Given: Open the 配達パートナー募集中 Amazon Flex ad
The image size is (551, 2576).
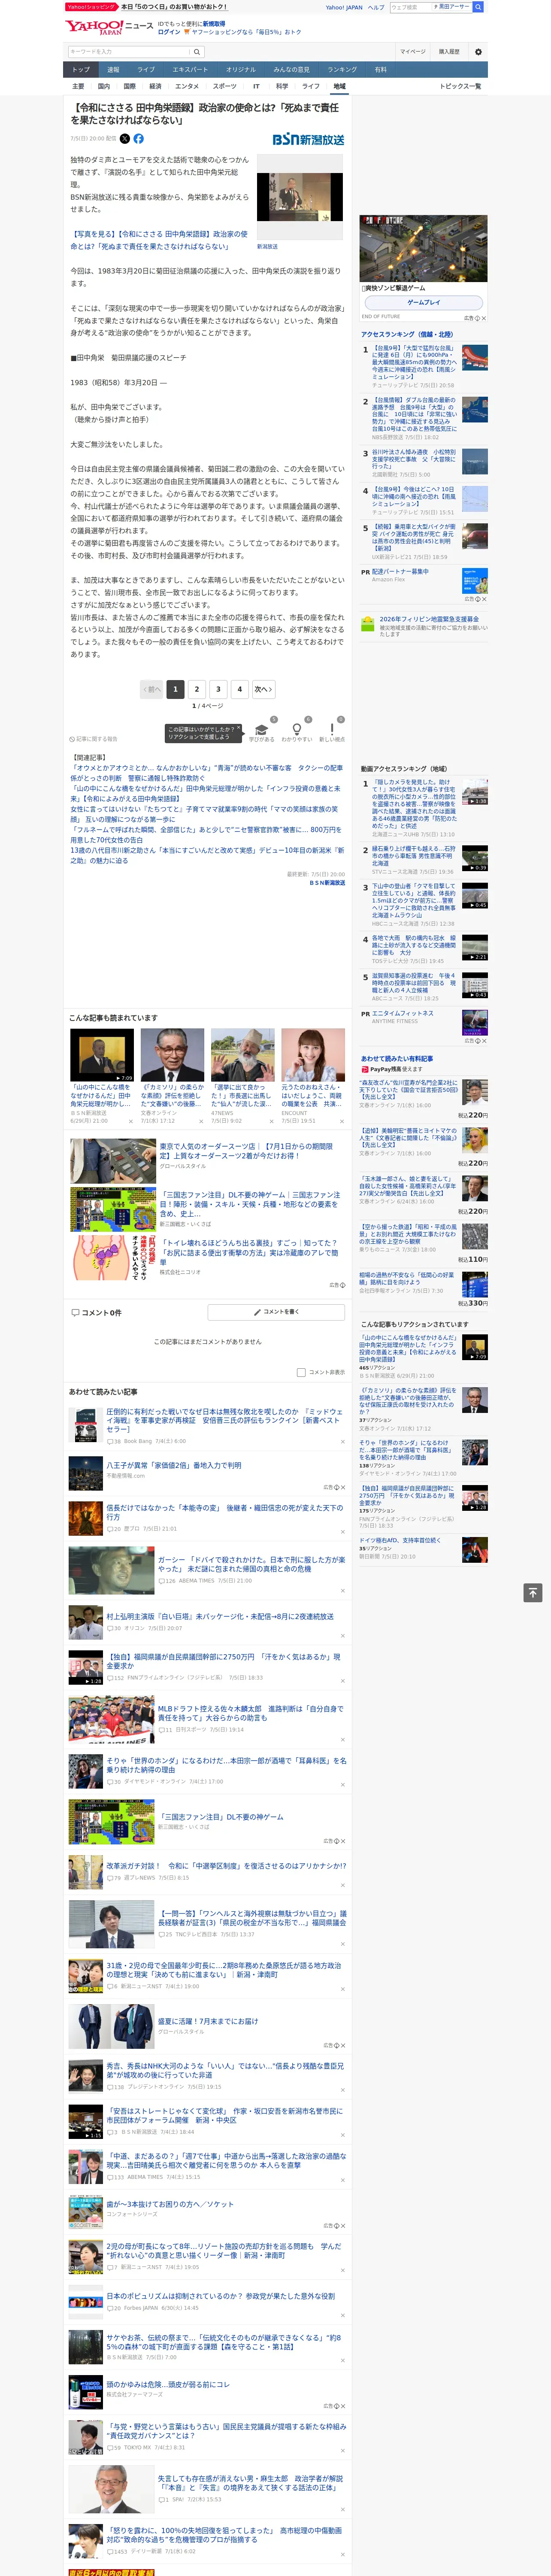Looking at the screenshot, I should tap(400, 572).
